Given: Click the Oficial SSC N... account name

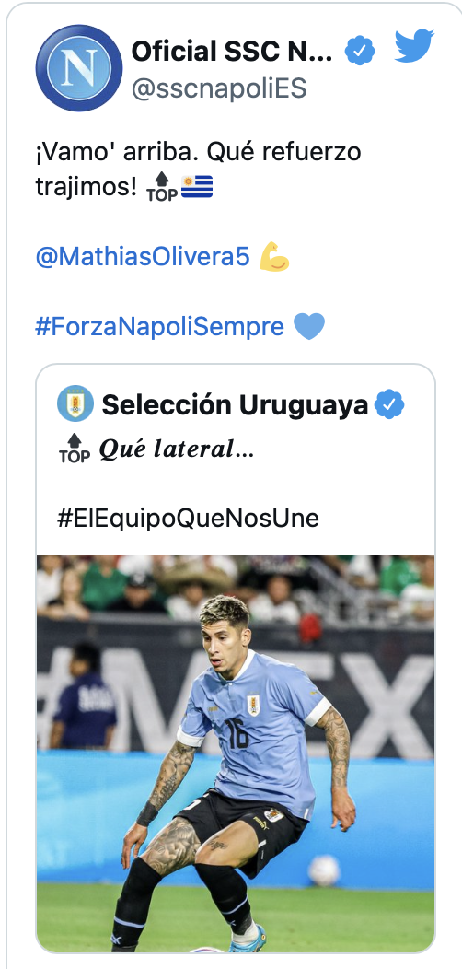Looking at the screenshot, I should pos(232,52).
